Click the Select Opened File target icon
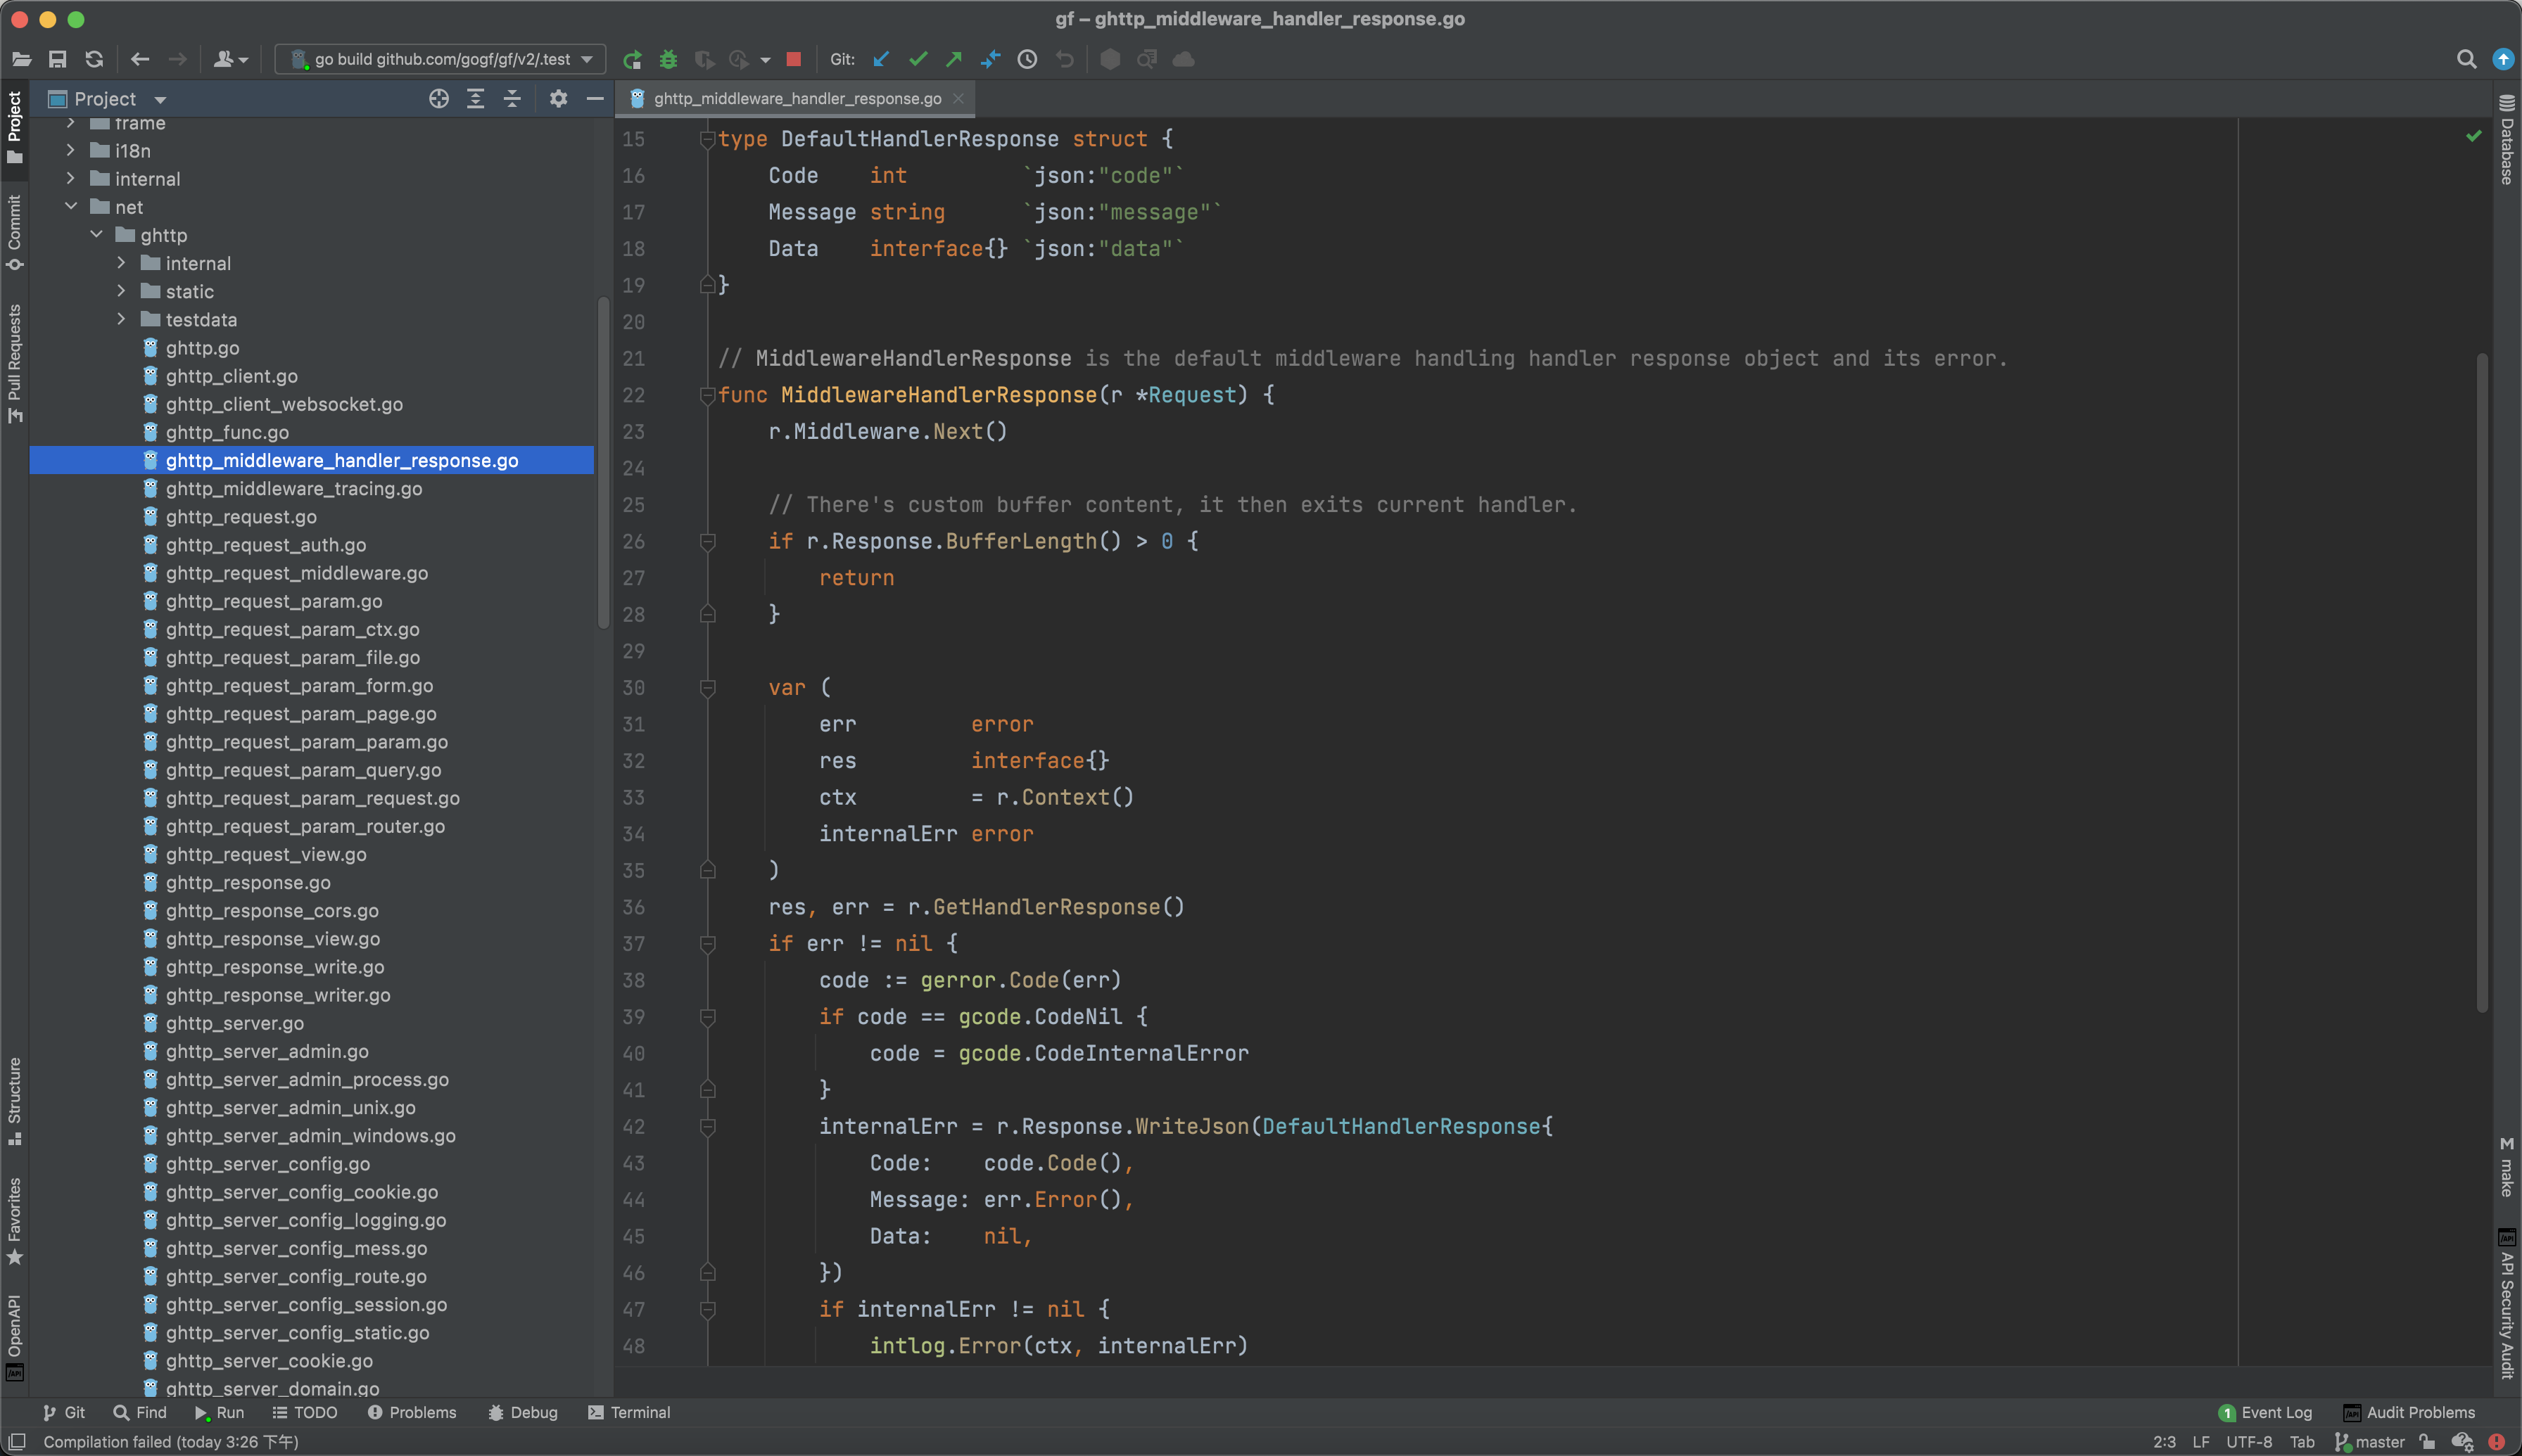The image size is (2522, 1456). [x=438, y=99]
